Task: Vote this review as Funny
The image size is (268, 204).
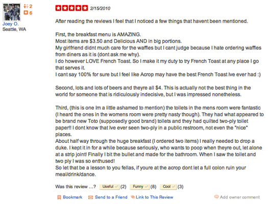Action: [139, 187]
